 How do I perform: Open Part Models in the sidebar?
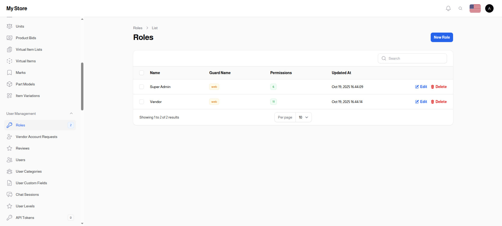click(x=40, y=84)
